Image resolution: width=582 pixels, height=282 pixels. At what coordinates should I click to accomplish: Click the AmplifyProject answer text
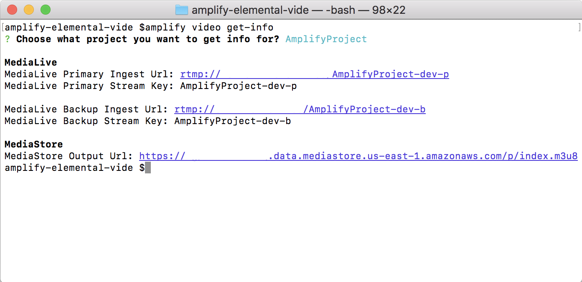point(326,39)
